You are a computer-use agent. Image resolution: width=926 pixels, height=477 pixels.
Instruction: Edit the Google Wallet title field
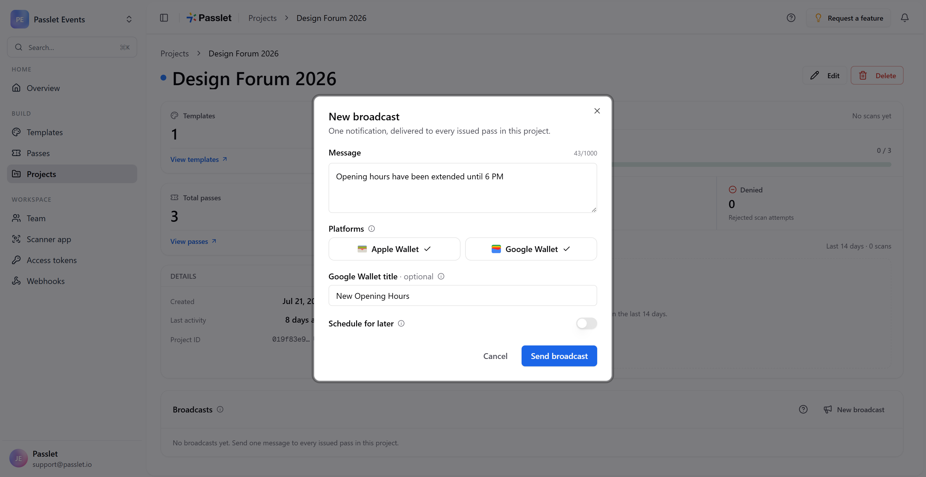pyautogui.click(x=463, y=296)
